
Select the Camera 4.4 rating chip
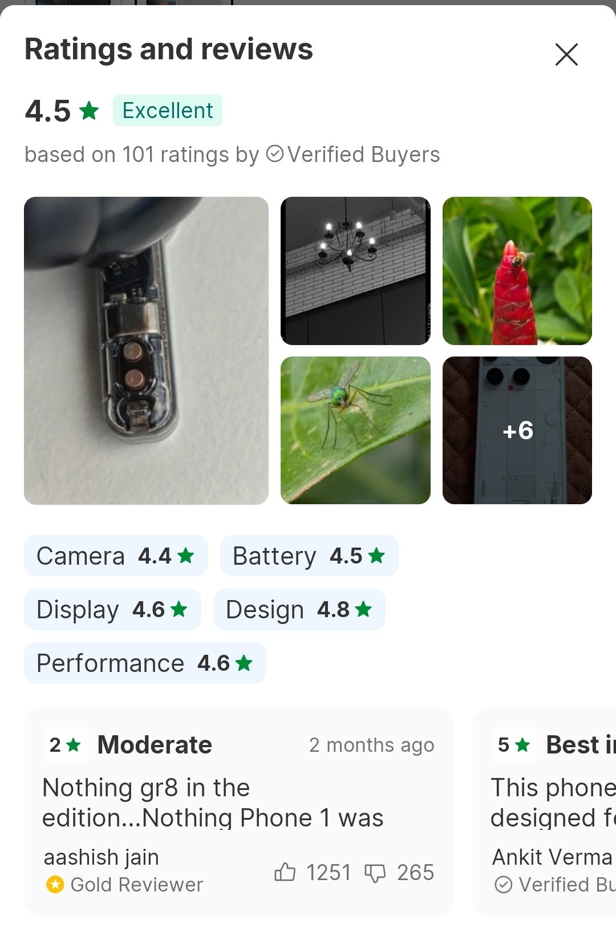pos(116,556)
